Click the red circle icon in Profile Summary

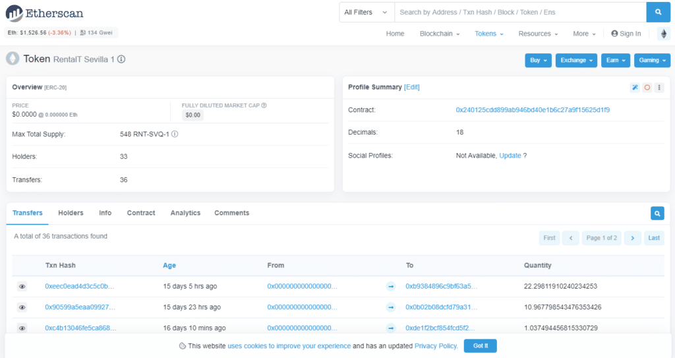[647, 88]
